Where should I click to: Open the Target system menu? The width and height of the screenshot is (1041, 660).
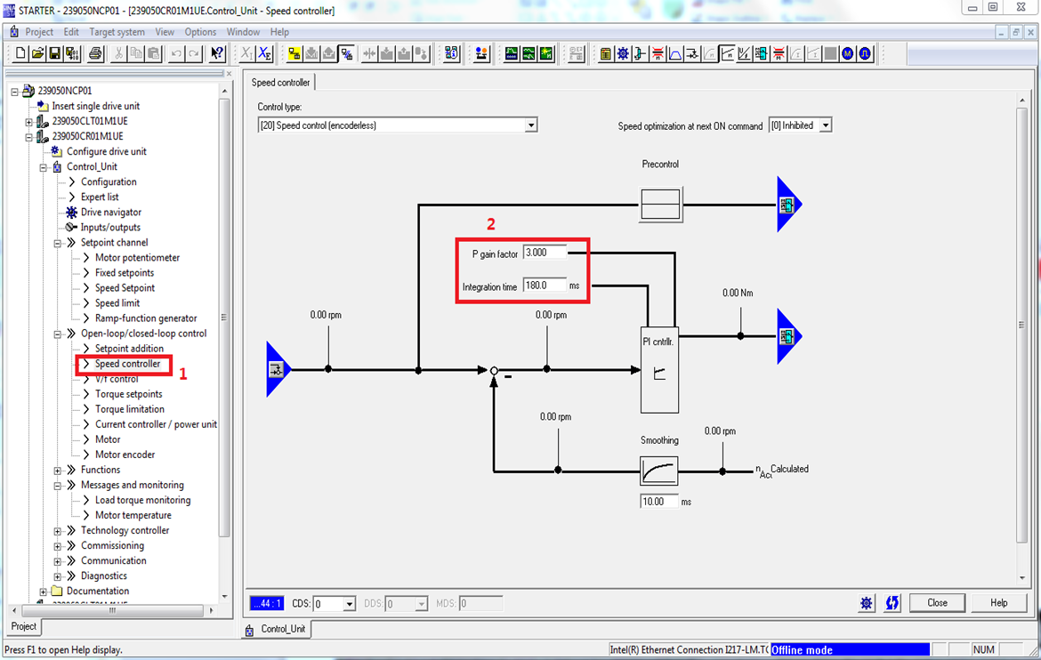click(117, 32)
